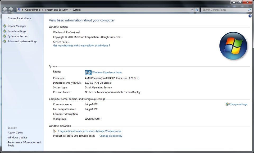The height and width of the screenshot is (153, 254).
Task: Maximize the System window
Action: click(x=240, y=2)
